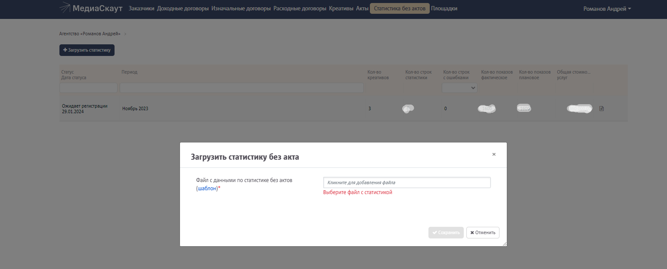Click the file selection field to add a file

(x=406, y=182)
